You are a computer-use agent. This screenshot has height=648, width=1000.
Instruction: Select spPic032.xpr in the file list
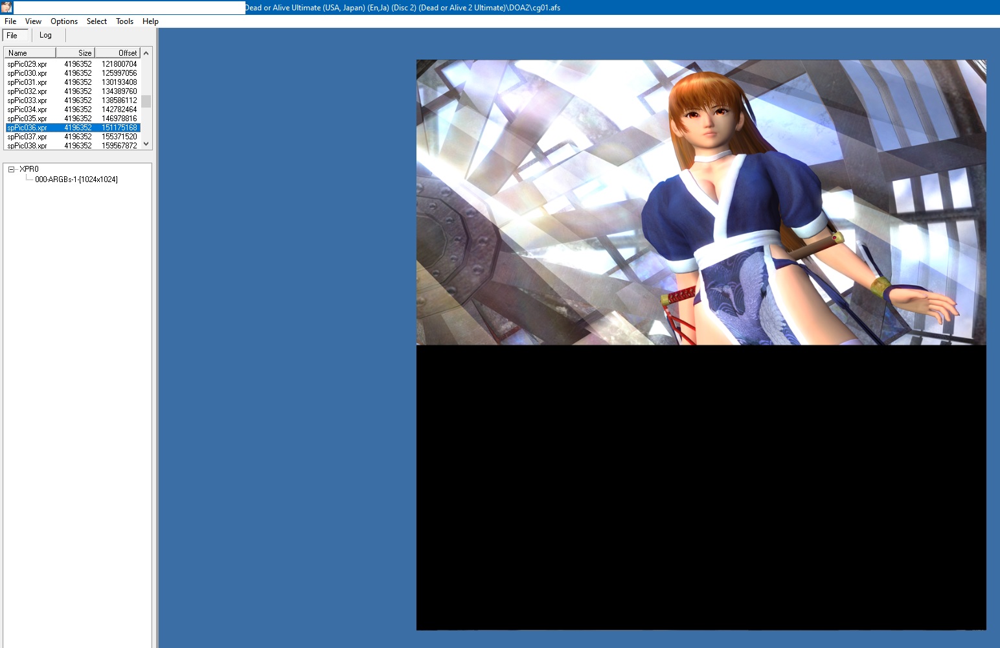73,91
